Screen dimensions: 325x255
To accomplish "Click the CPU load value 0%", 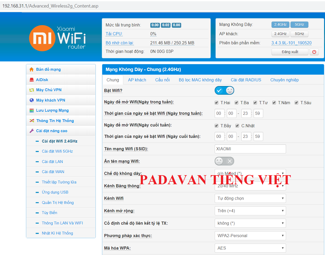I will point(153,34).
